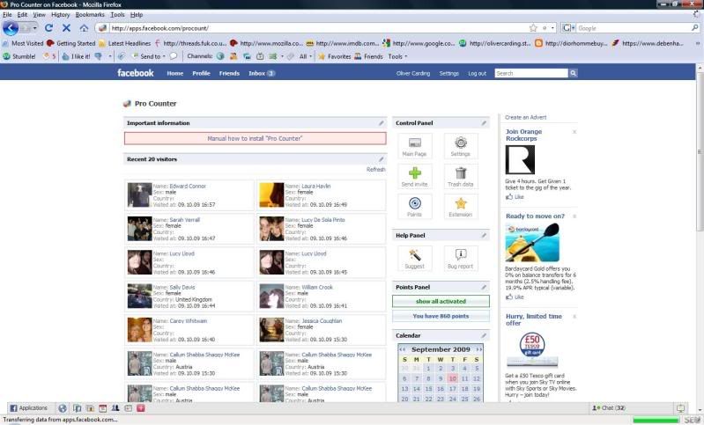This screenshot has height=425, width=704.
Task: Open Edward Connor's visitor thumbnail
Action: pyautogui.click(x=139, y=195)
